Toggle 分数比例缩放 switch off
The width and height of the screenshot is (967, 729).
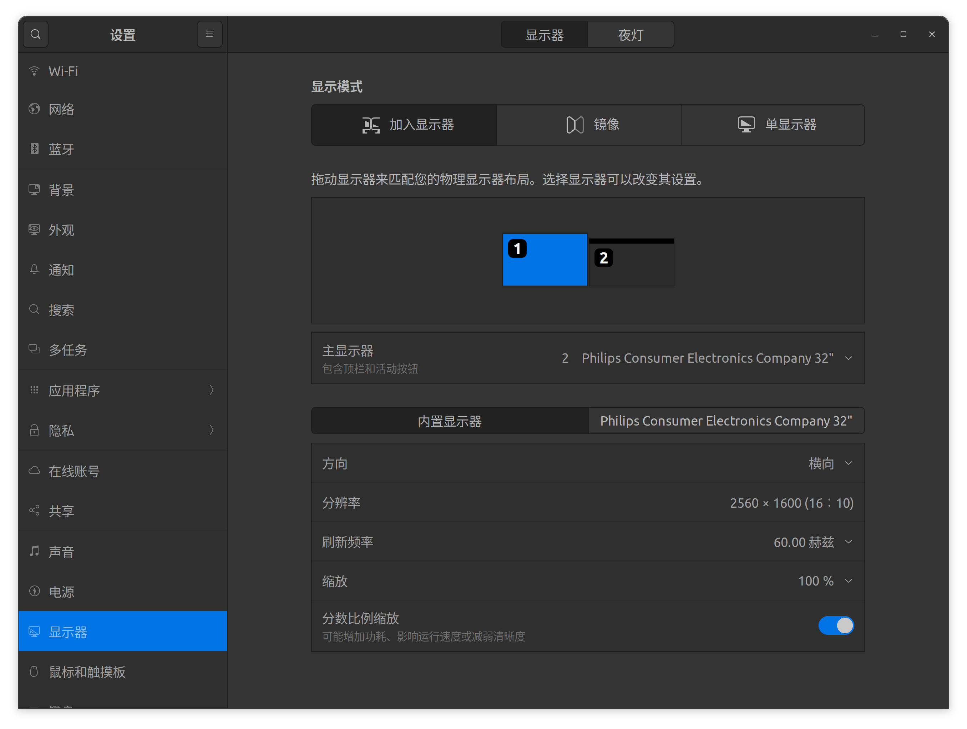tap(836, 625)
